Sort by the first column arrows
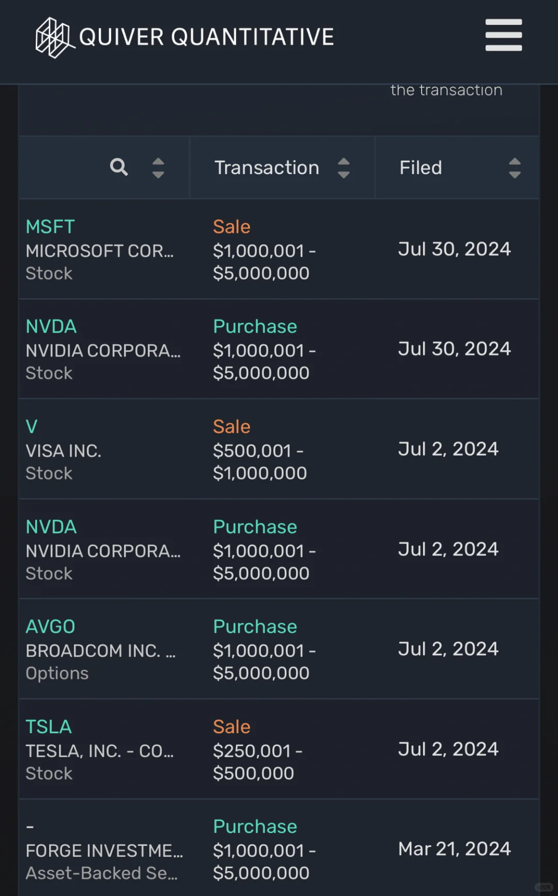 click(x=158, y=168)
